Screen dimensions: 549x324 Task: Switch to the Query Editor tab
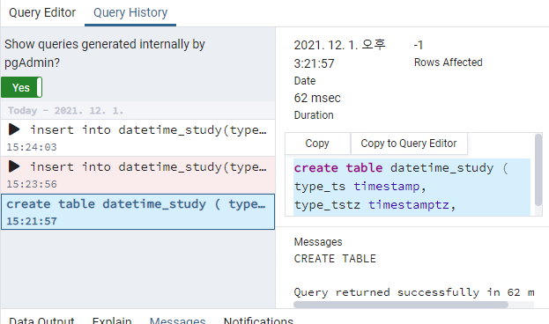42,12
